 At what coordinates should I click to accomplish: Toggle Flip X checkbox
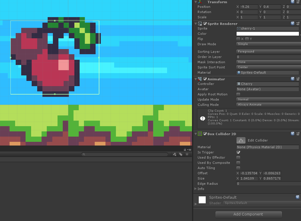(x=238, y=39)
